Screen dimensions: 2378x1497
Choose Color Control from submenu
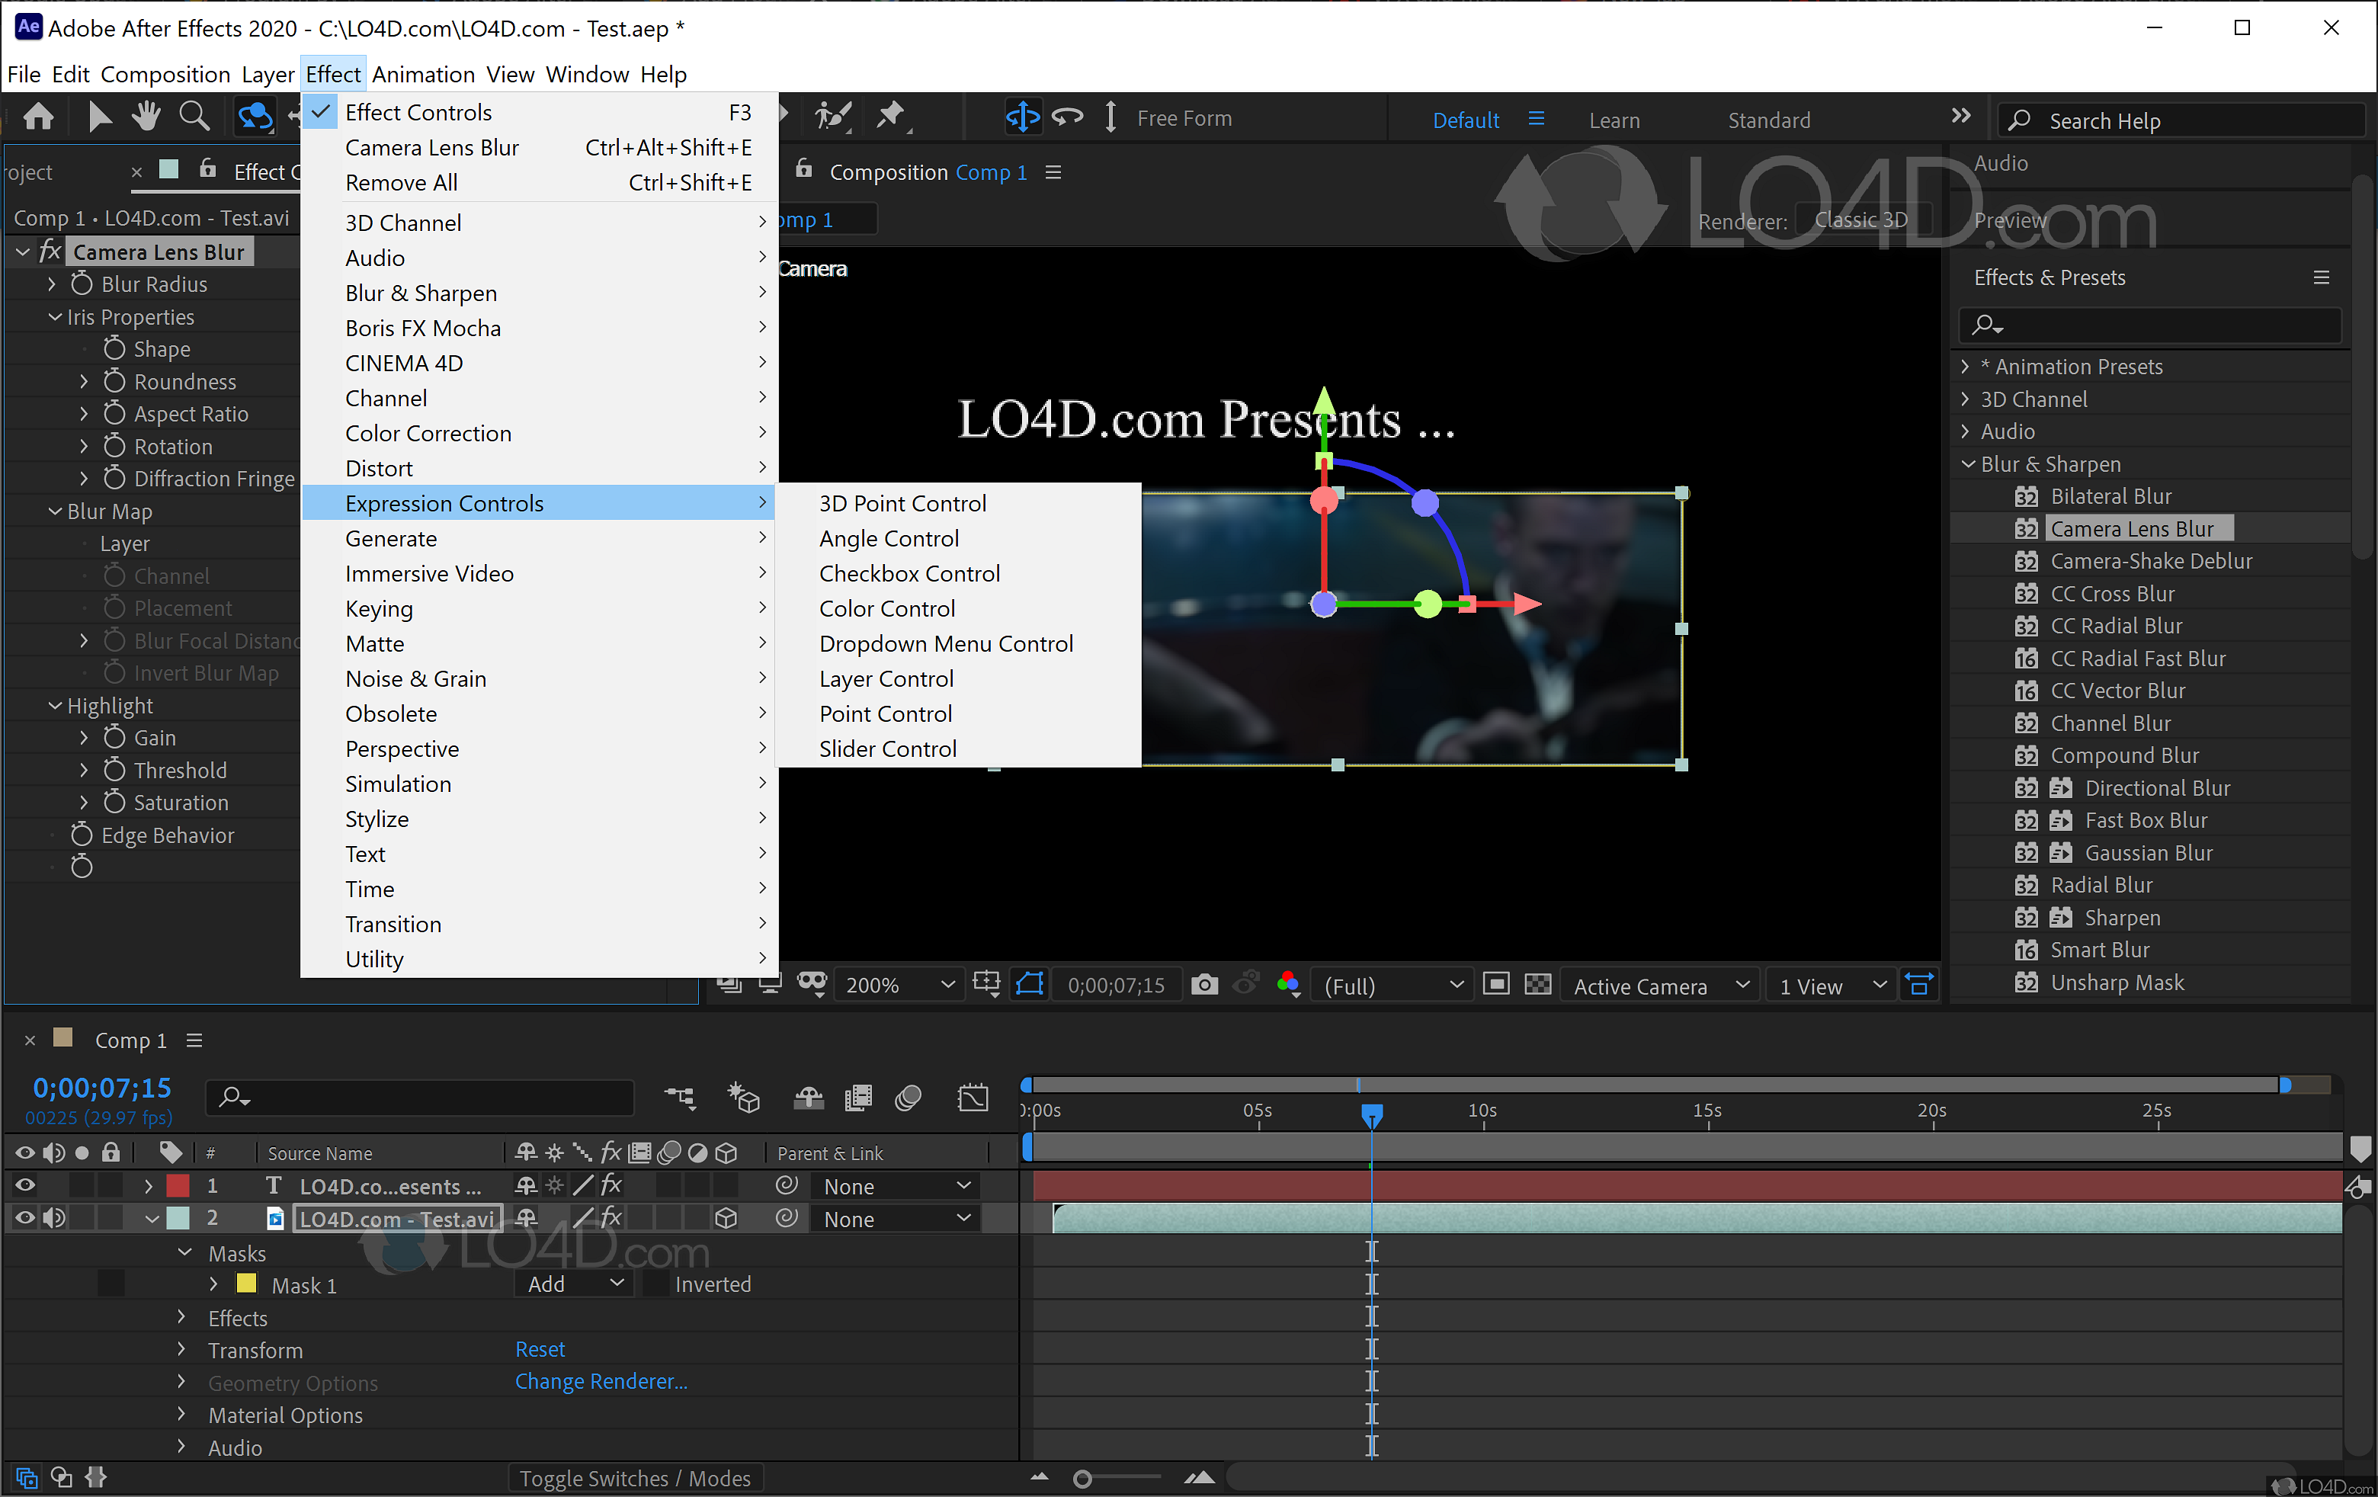coord(959,609)
